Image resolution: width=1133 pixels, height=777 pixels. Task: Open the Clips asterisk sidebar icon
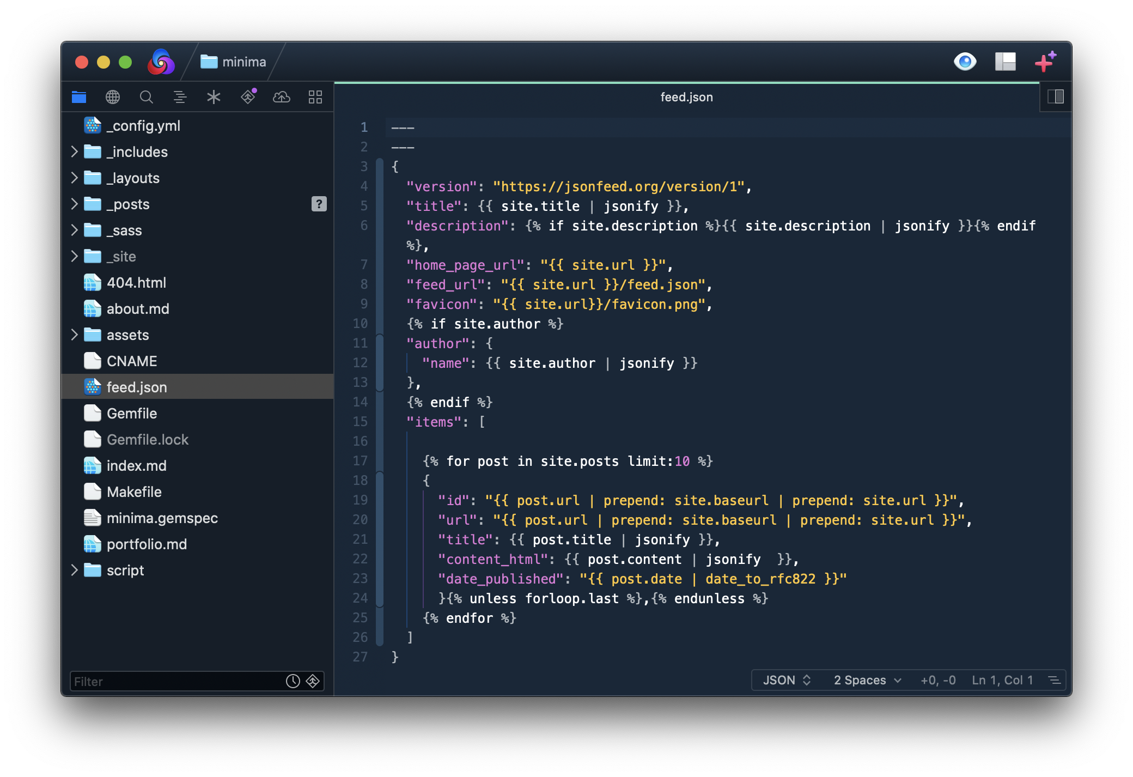(214, 97)
